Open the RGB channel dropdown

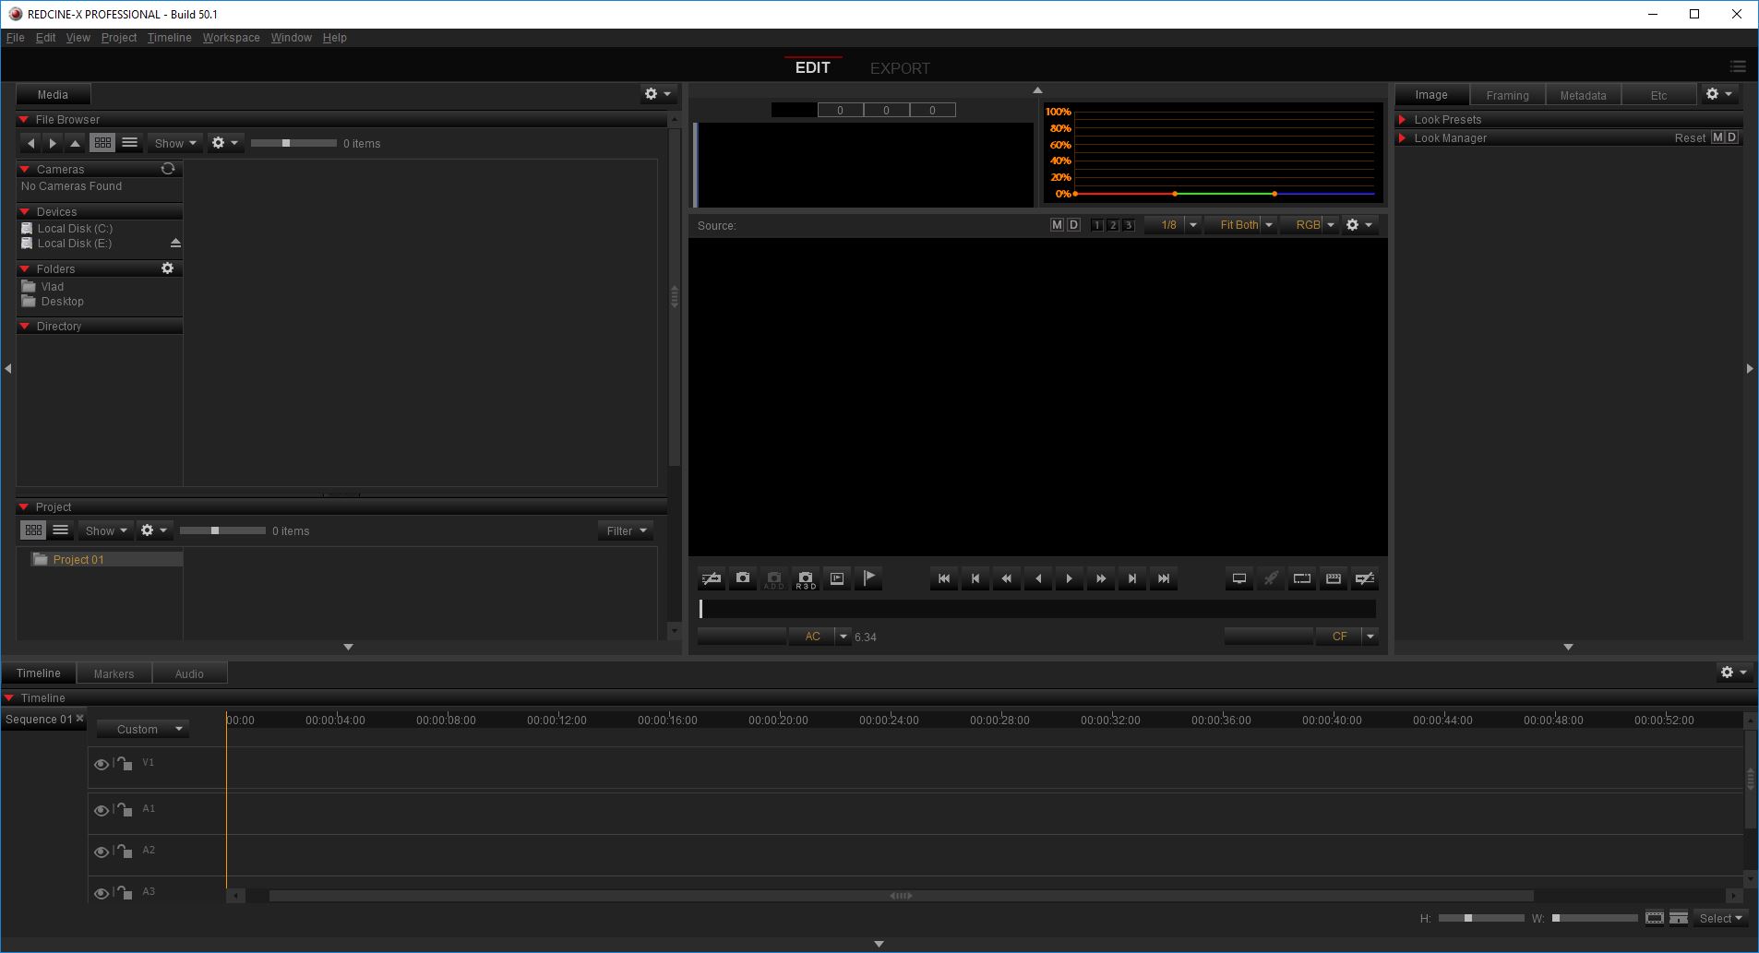1310,225
